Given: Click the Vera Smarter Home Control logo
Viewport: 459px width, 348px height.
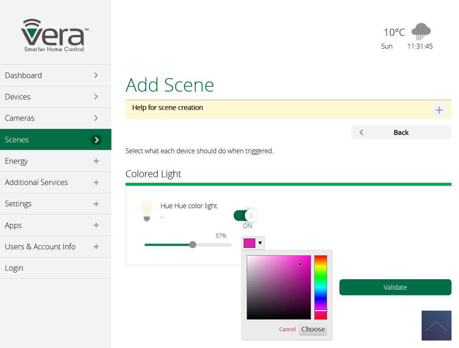Looking at the screenshot, I should (x=55, y=35).
